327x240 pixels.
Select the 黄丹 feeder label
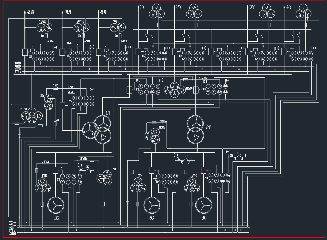click(x=68, y=12)
